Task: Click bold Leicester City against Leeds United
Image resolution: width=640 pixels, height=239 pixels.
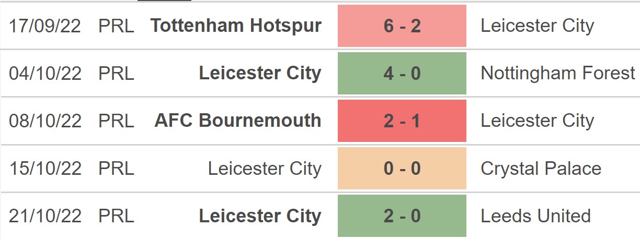Action: coord(260,216)
